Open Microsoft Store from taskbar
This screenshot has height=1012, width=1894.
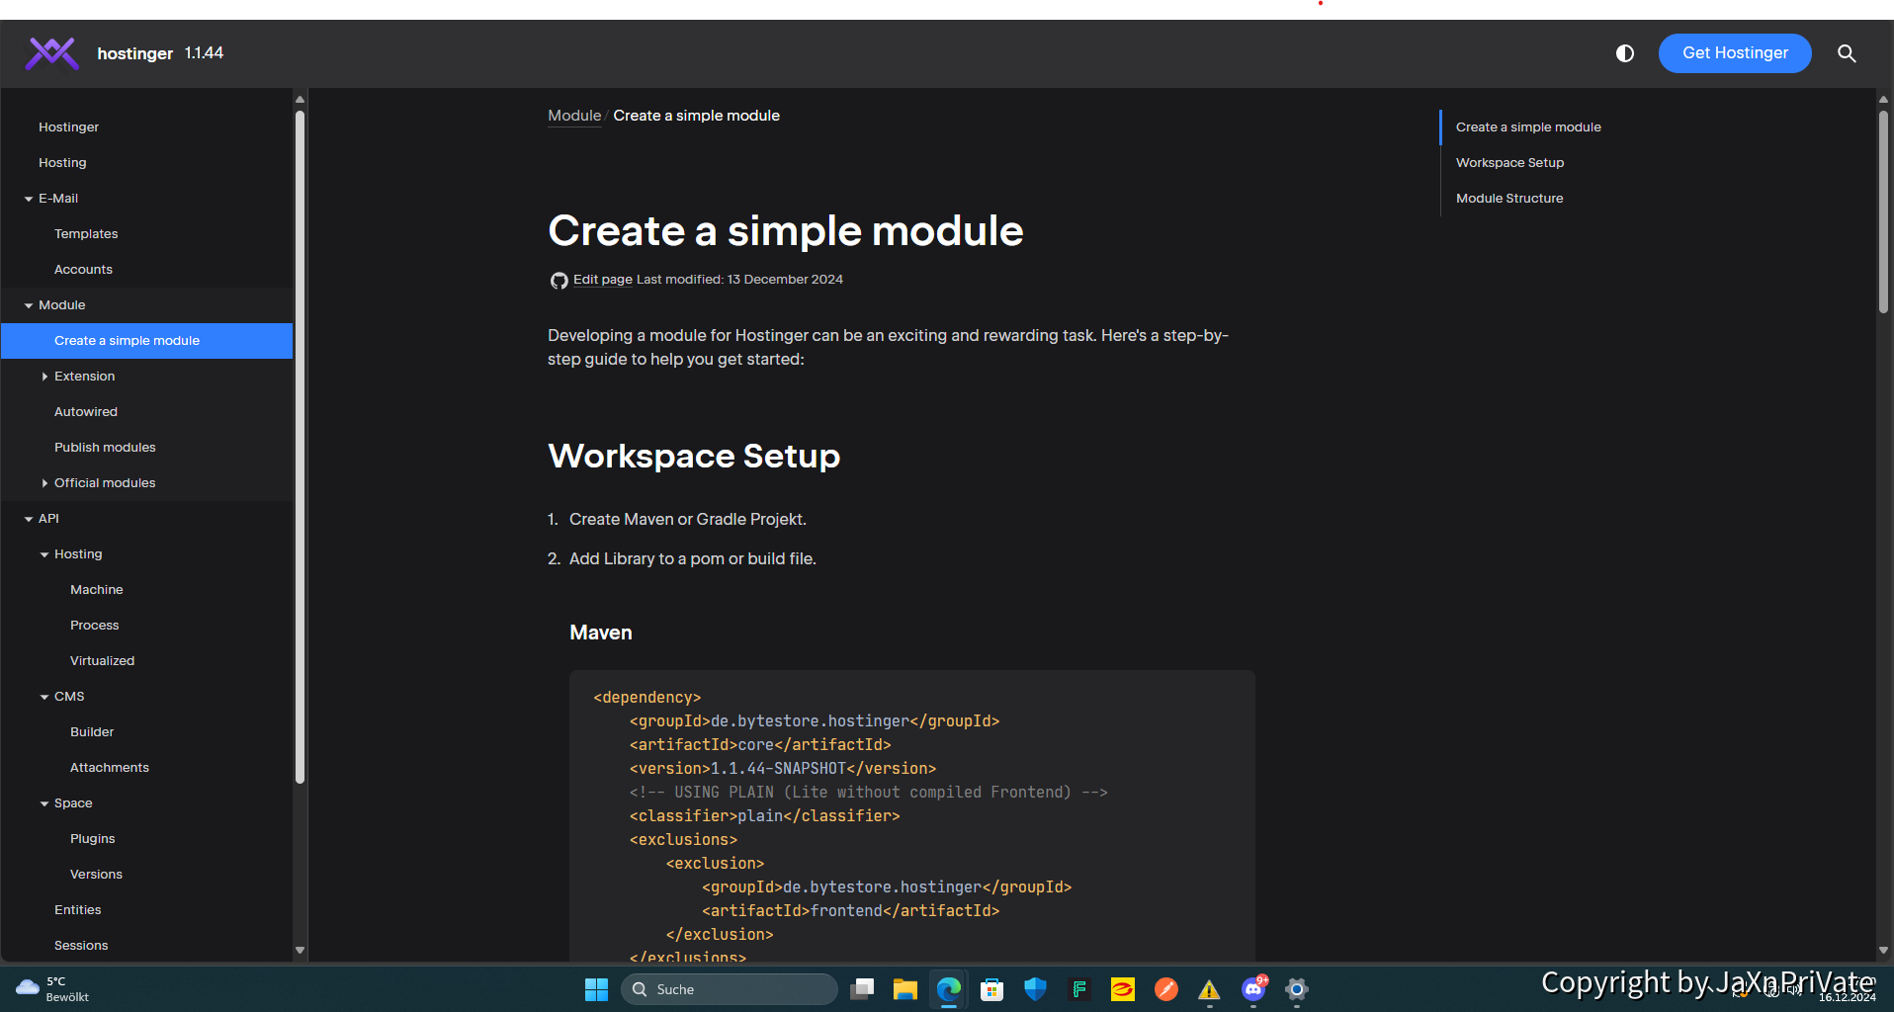tap(991, 989)
